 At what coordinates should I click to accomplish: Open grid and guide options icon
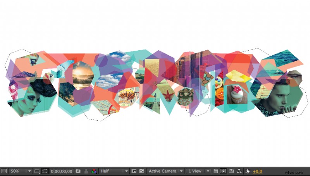tap(37, 171)
